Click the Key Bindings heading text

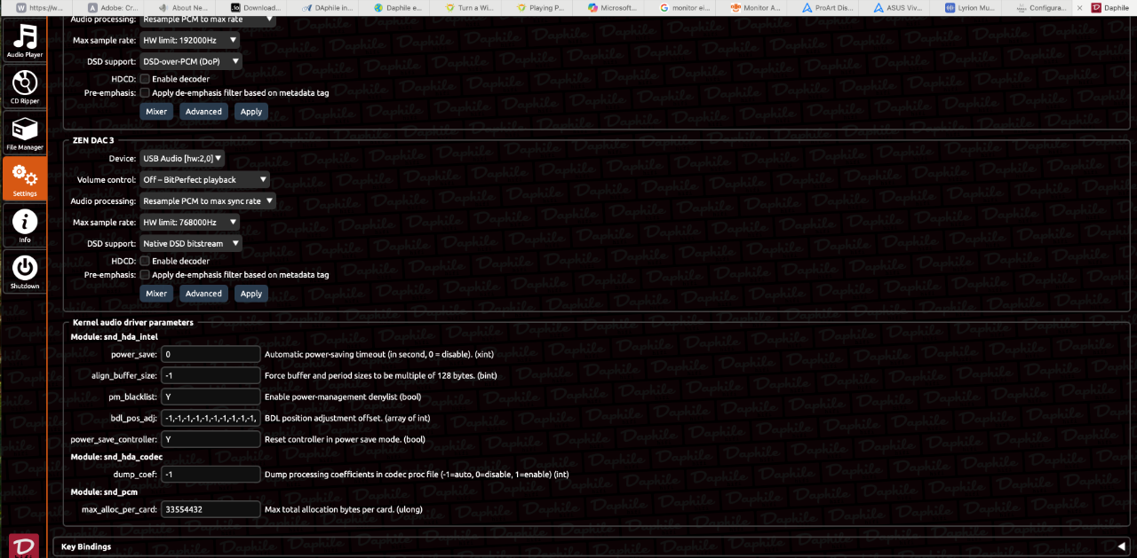(86, 546)
